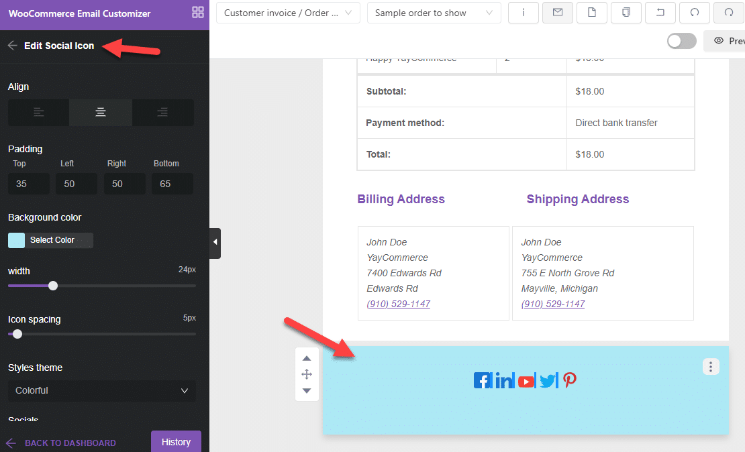Select right alignment for social icons
Viewport: 745px width, 452px height.
coord(163,112)
